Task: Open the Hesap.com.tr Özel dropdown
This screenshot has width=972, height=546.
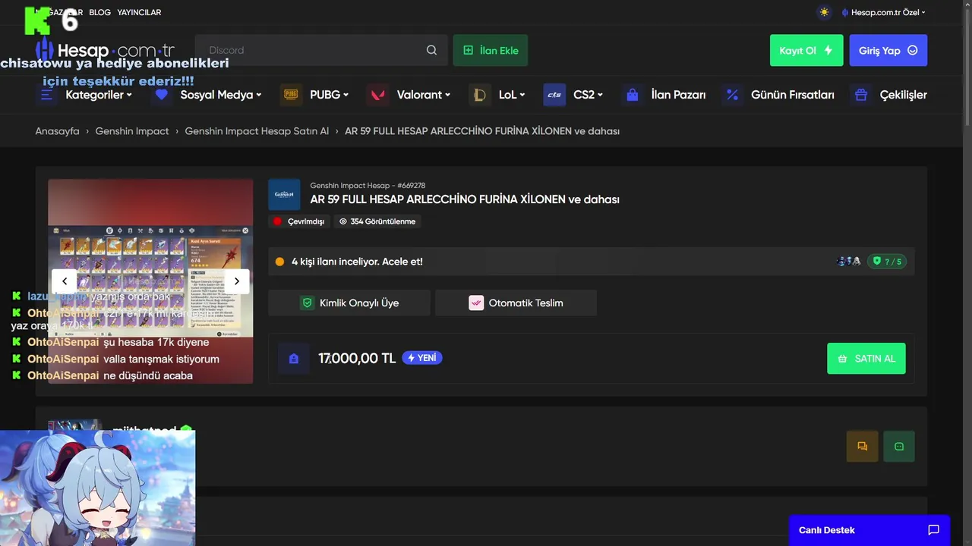Action: pyautogui.click(x=884, y=12)
